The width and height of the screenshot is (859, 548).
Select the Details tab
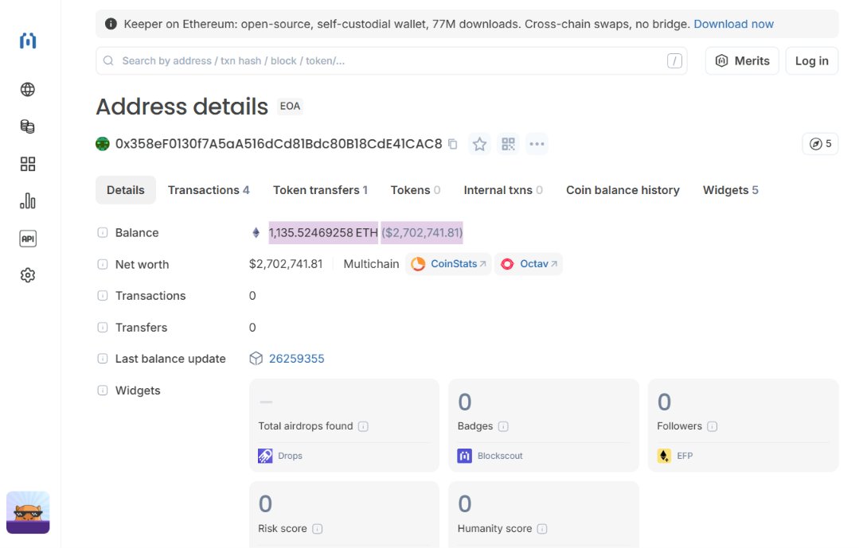(126, 190)
